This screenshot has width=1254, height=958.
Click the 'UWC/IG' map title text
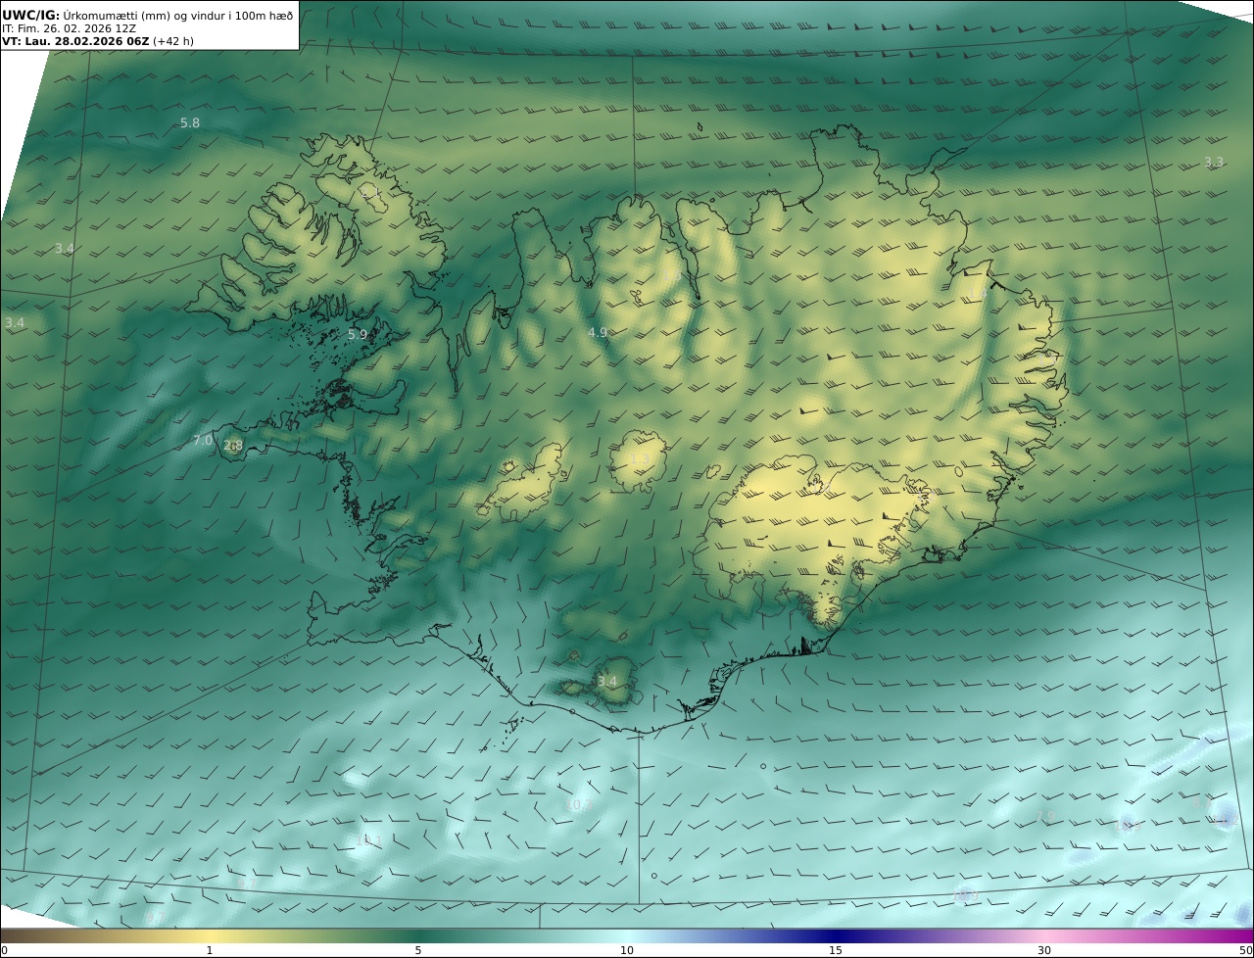pyautogui.click(x=30, y=15)
